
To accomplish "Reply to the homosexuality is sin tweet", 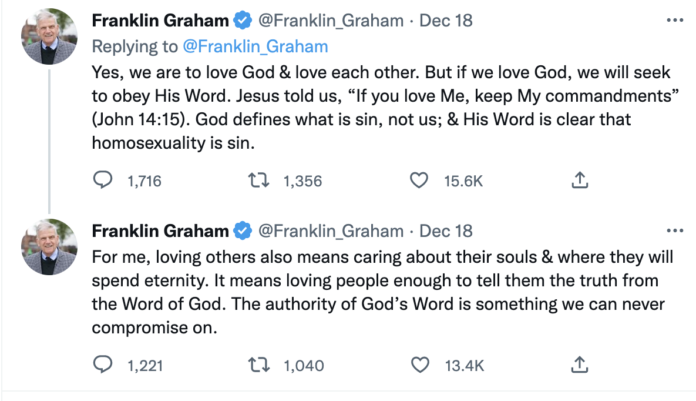I will click(103, 181).
